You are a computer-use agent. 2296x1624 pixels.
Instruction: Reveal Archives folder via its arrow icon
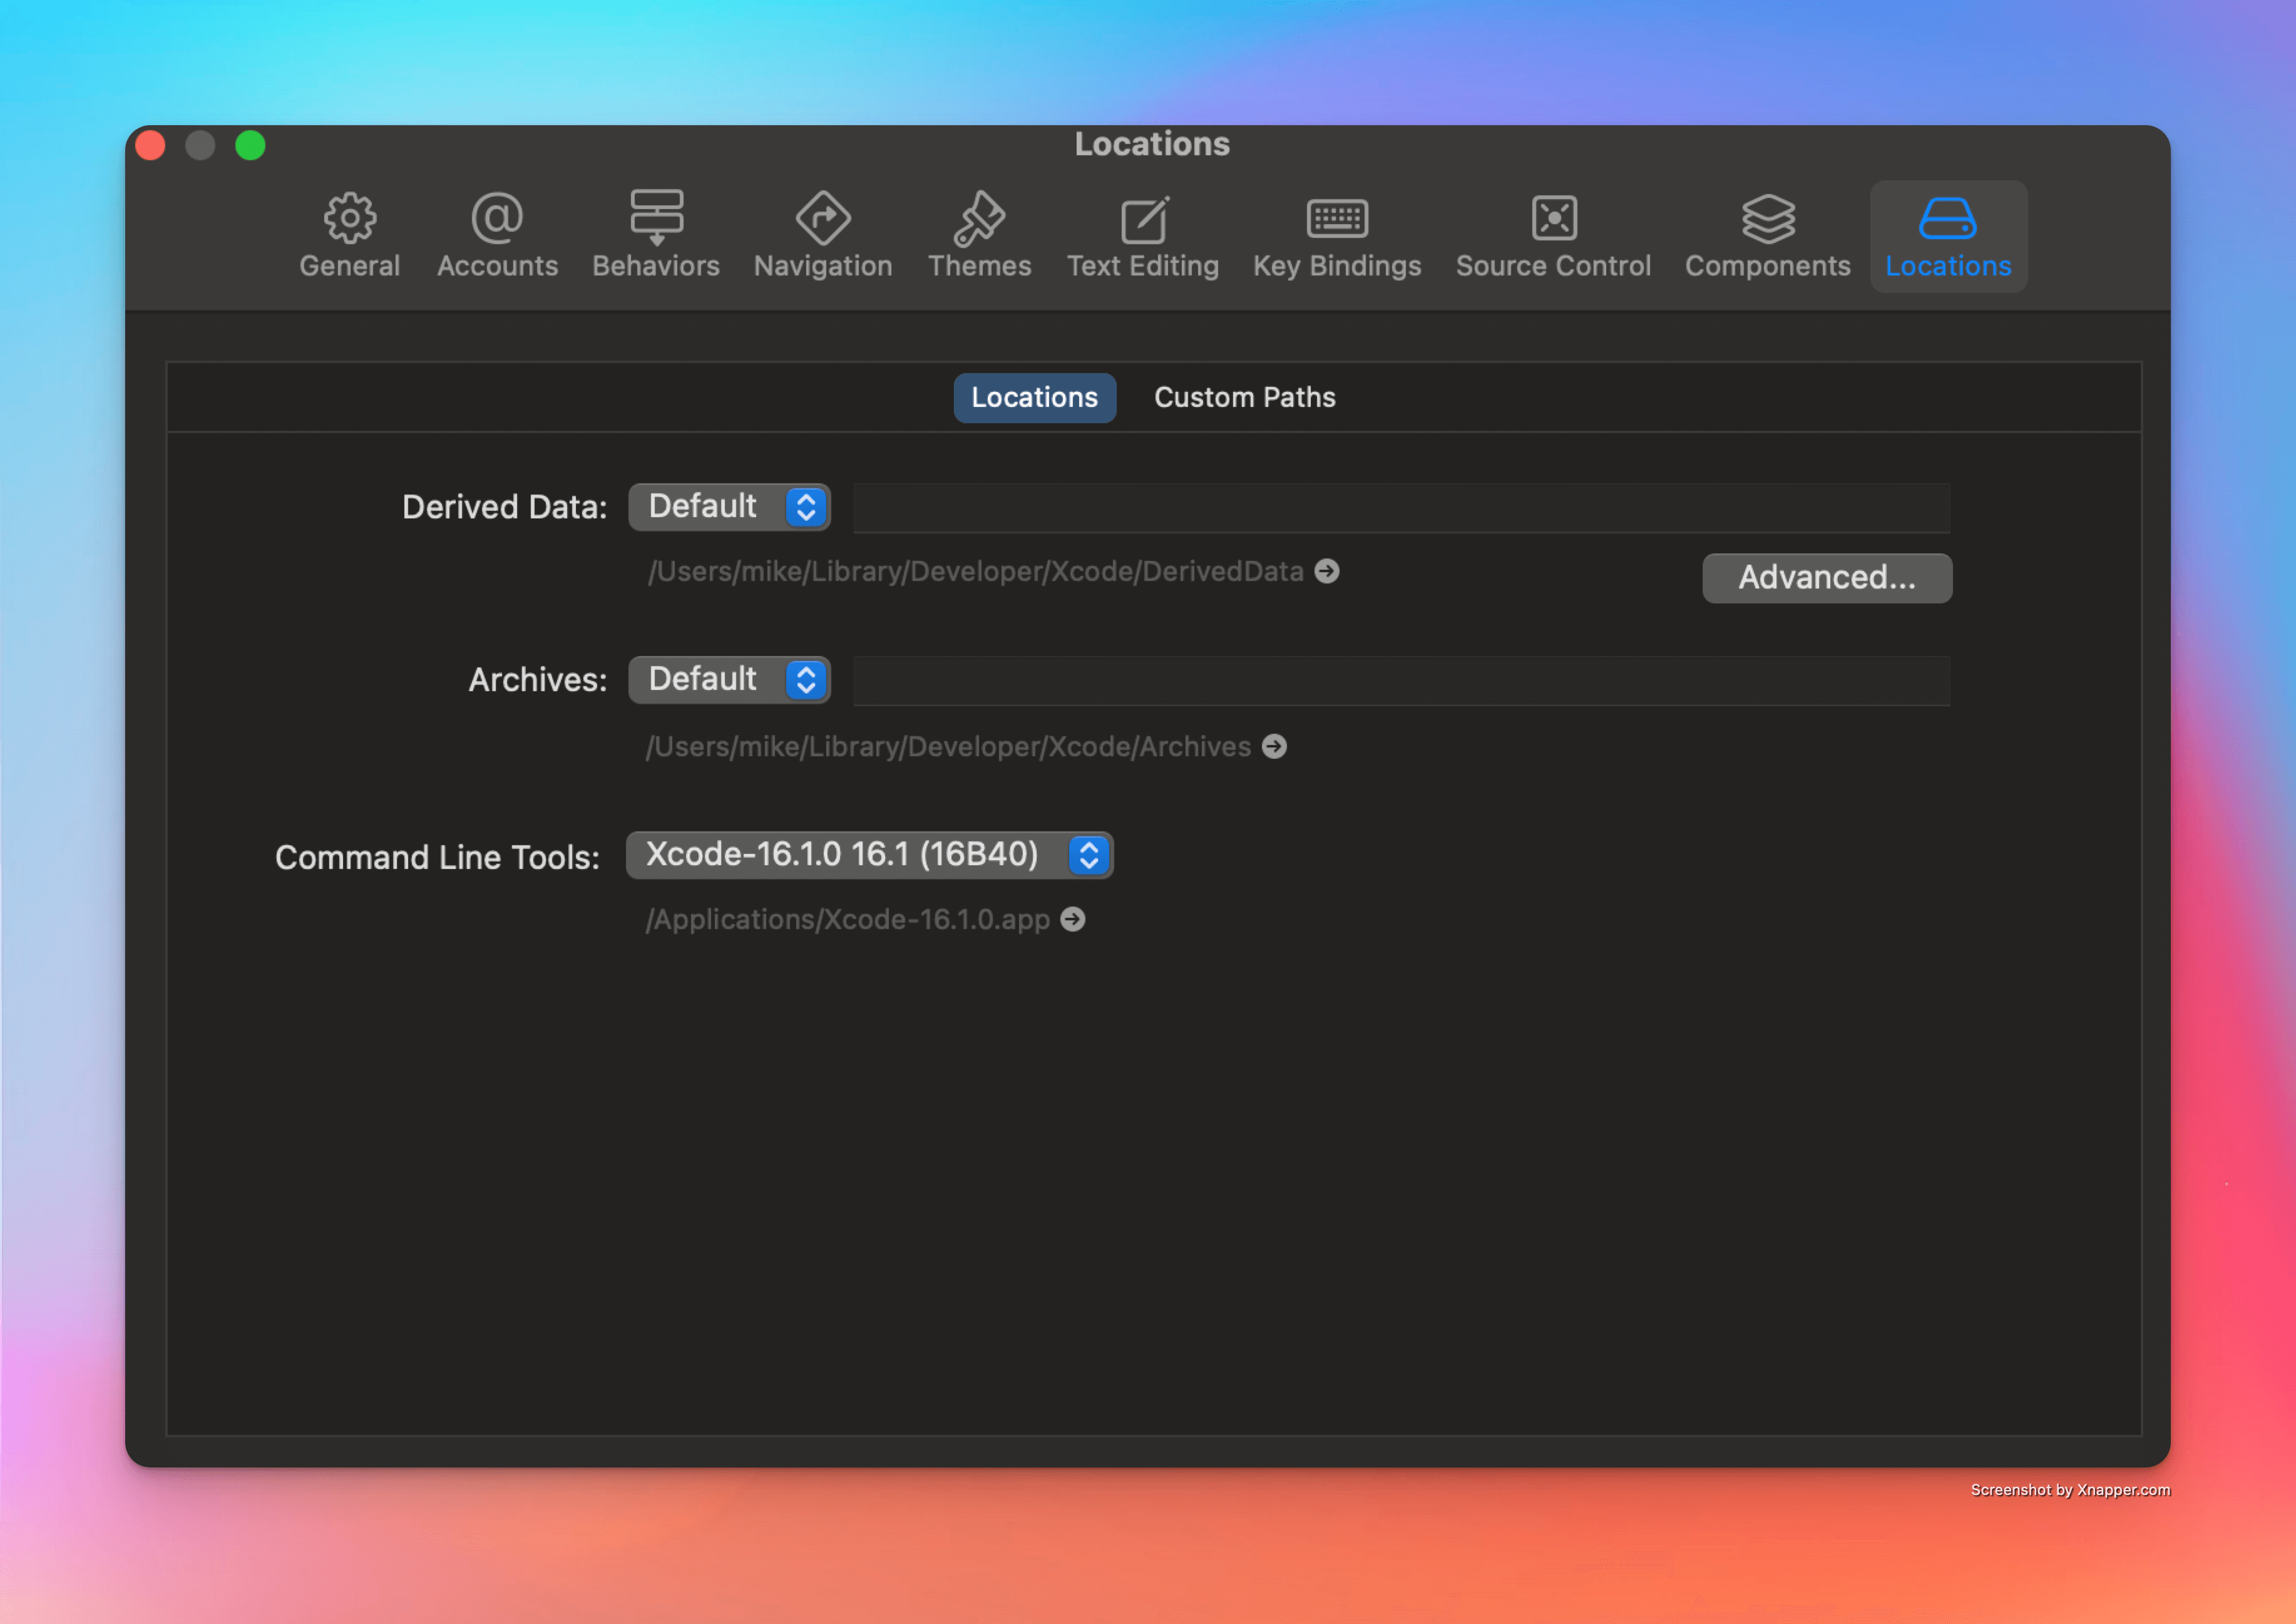click(x=1274, y=746)
